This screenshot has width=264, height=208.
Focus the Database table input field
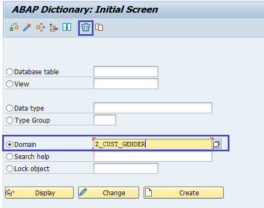tap(126, 72)
